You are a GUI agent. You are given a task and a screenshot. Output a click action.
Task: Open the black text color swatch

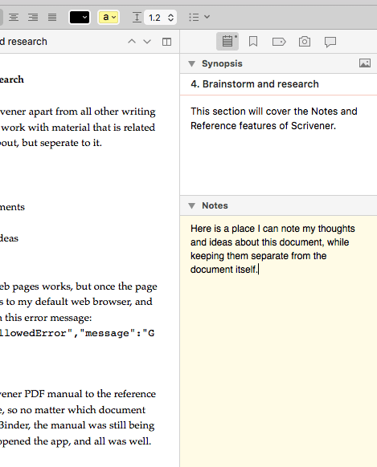click(80, 18)
